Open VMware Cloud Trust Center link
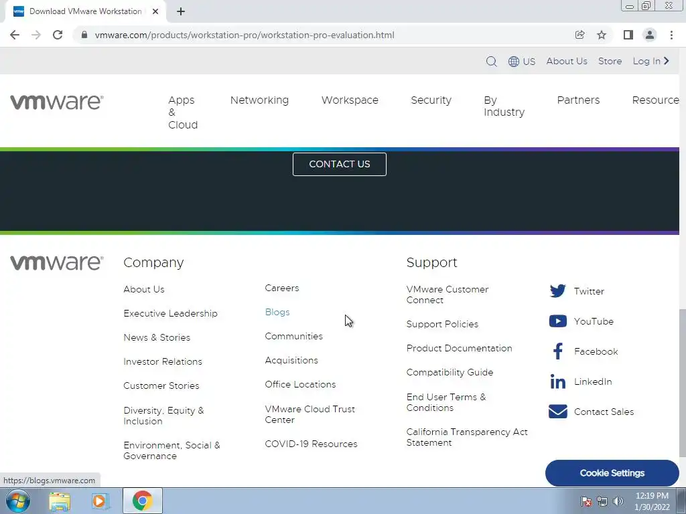This screenshot has width=686, height=514. point(310,414)
